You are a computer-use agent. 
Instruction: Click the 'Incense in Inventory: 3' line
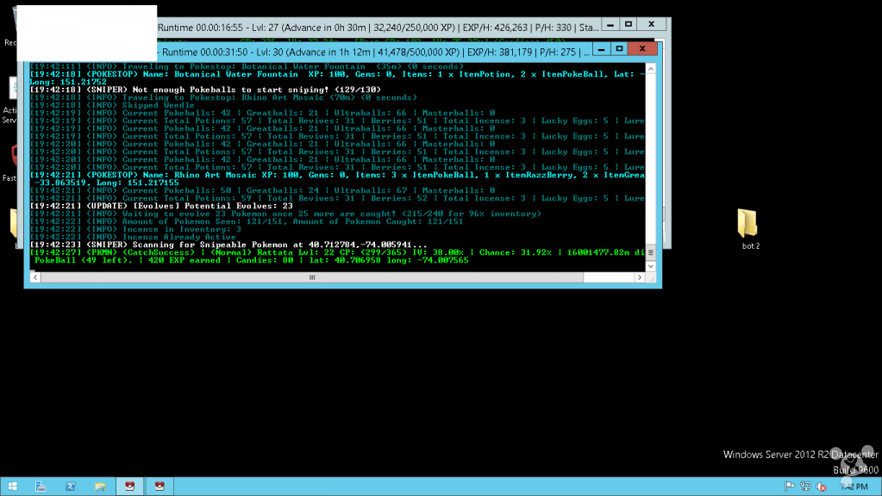(135, 229)
